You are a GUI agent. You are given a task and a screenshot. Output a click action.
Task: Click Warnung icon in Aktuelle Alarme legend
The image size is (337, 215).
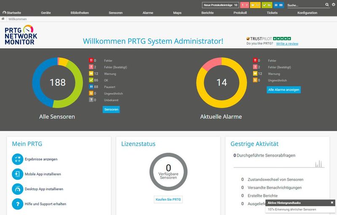tap(255, 73)
